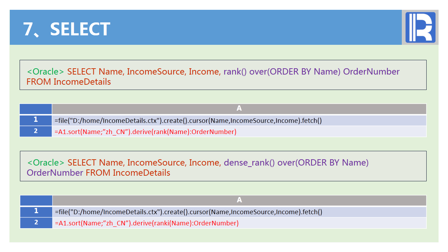
Task: Click the Oracle query containing rank() over
Action: click(x=223, y=75)
